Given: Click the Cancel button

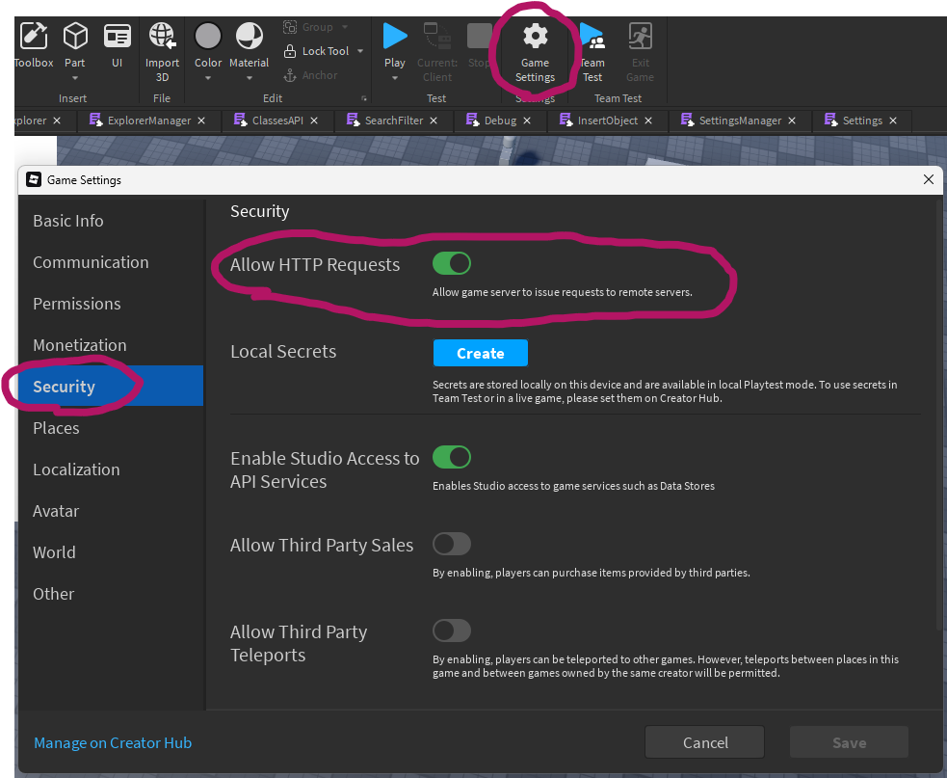Looking at the screenshot, I should [x=705, y=742].
